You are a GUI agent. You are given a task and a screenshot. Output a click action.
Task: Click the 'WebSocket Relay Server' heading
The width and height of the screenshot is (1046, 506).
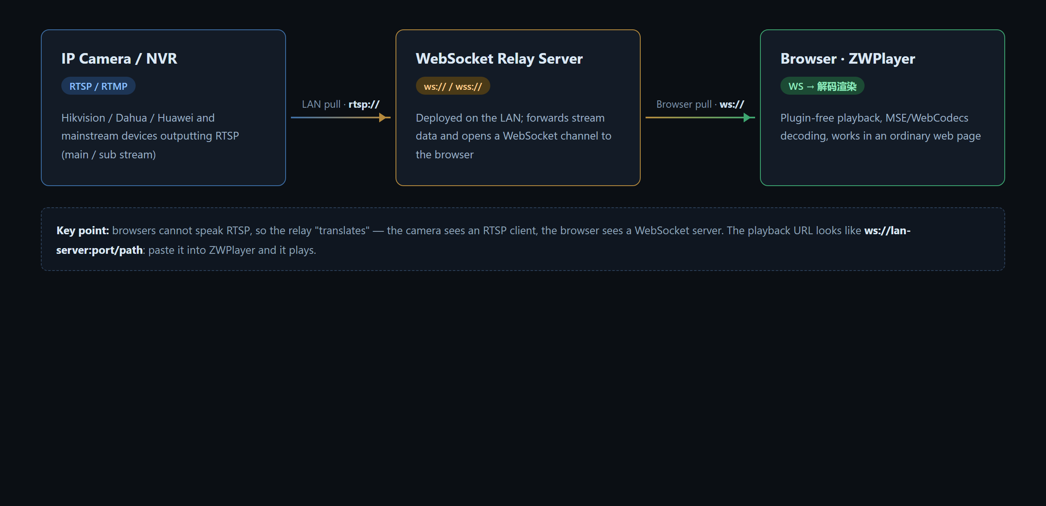[499, 59]
